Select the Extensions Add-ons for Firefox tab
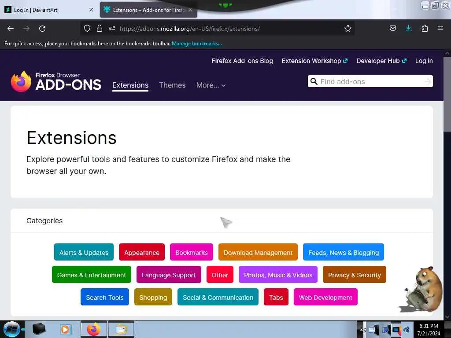 point(148,10)
